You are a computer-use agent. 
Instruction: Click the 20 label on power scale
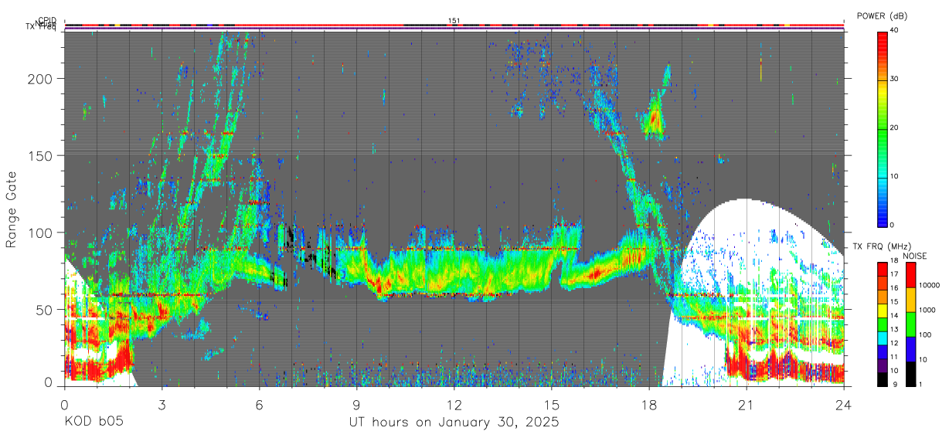pos(896,127)
